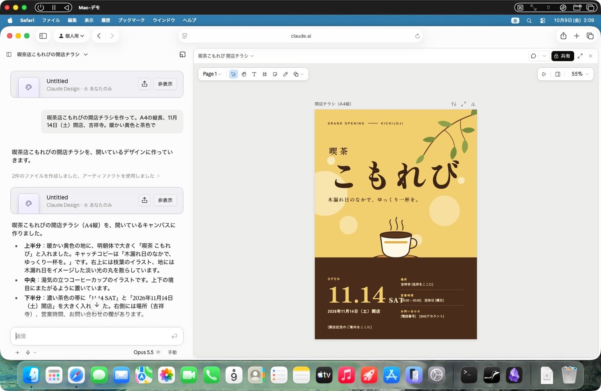Open a new Safari tab with the plus

[577, 36]
